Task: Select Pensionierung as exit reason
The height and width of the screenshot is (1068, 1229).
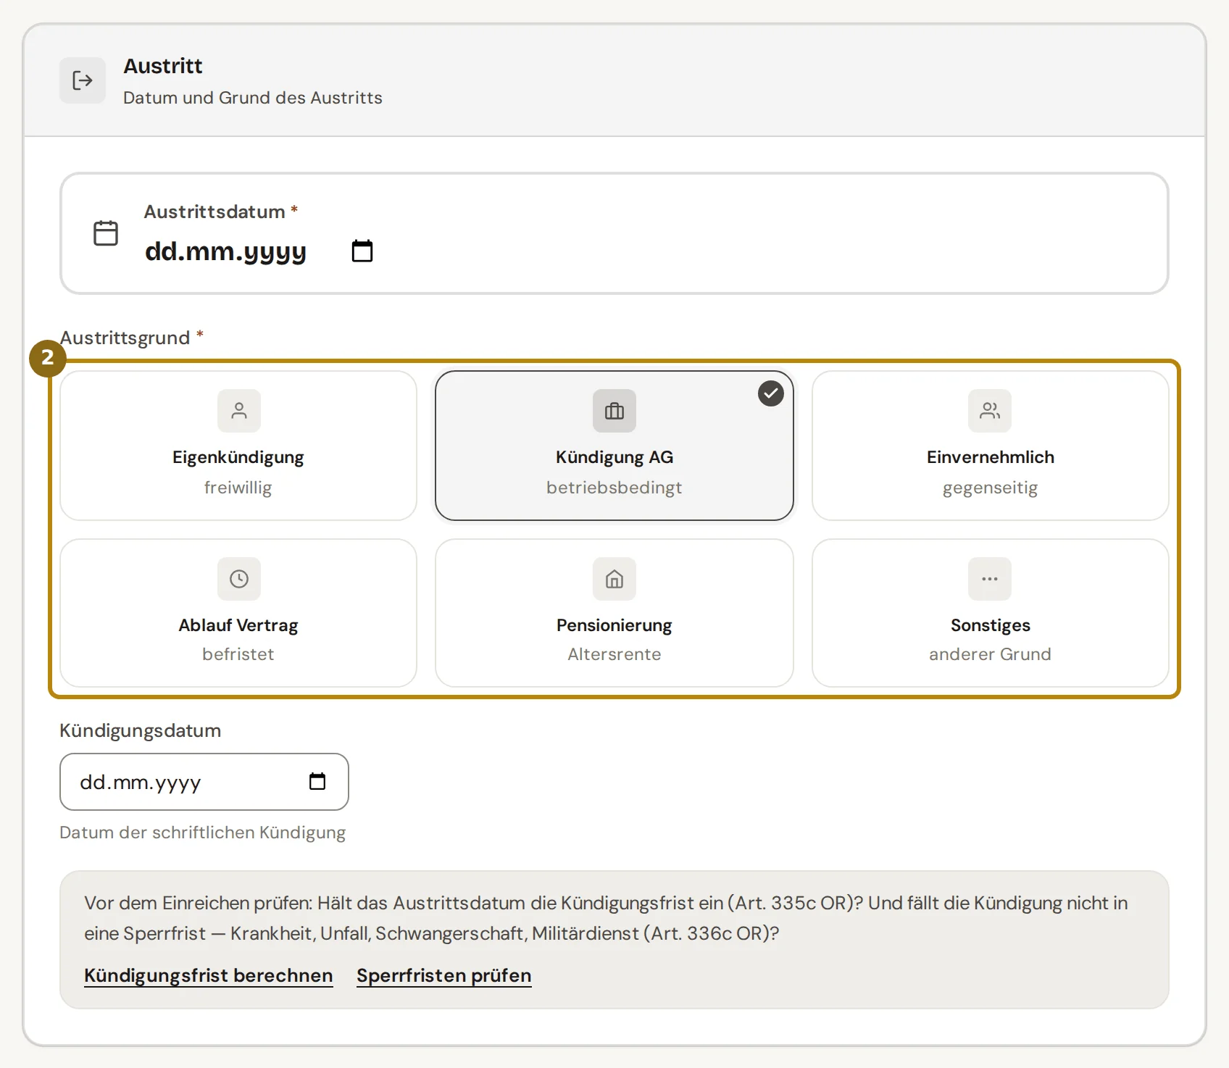Action: 614,613
